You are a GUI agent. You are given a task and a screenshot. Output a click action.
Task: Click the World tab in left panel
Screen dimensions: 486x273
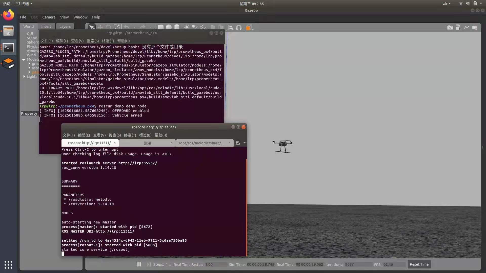pos(28,26)
